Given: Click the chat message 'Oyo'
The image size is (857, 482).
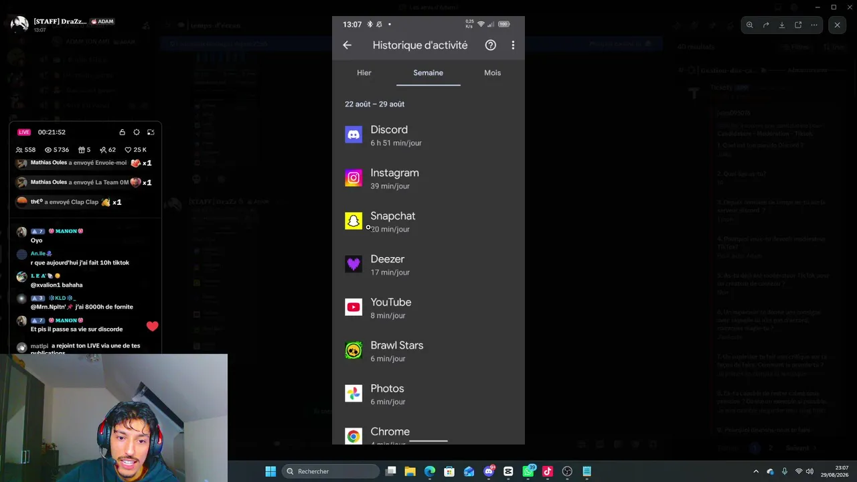Looking at the screenshot, I should pyautogui.click(x=36, y=240).
